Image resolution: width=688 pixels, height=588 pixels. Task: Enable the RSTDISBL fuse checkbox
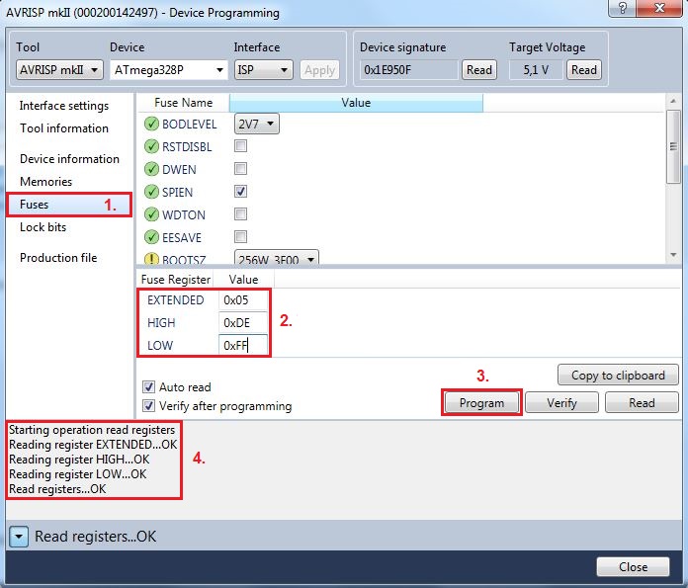click(240, 146)
